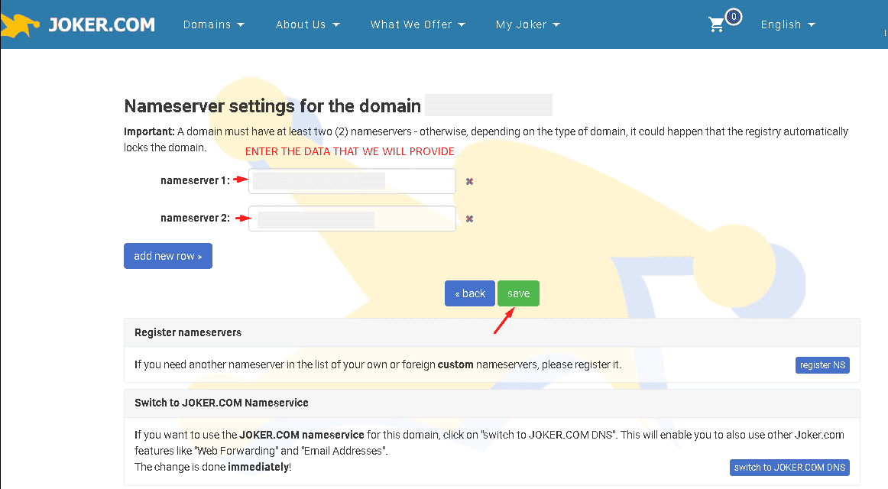888x489 pixels.
Task: Click the cart item count badge
Action: pos(734,17)
